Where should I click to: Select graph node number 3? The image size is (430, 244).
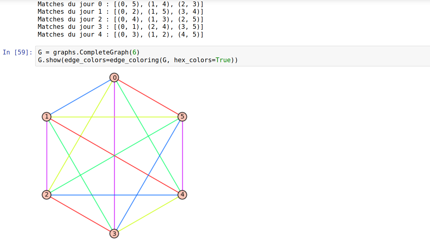click(114, 234)
